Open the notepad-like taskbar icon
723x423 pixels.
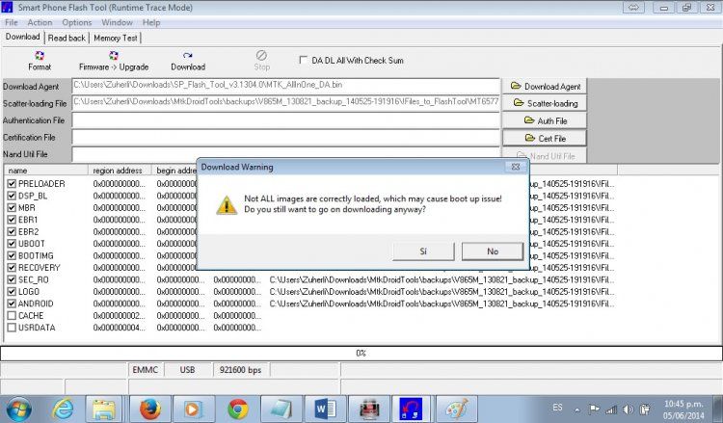281,409
